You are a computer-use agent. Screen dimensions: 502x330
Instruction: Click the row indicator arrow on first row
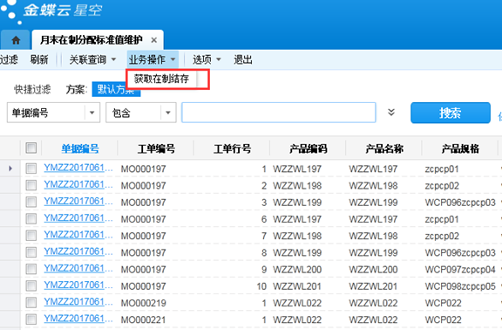[x=10, y=168]
